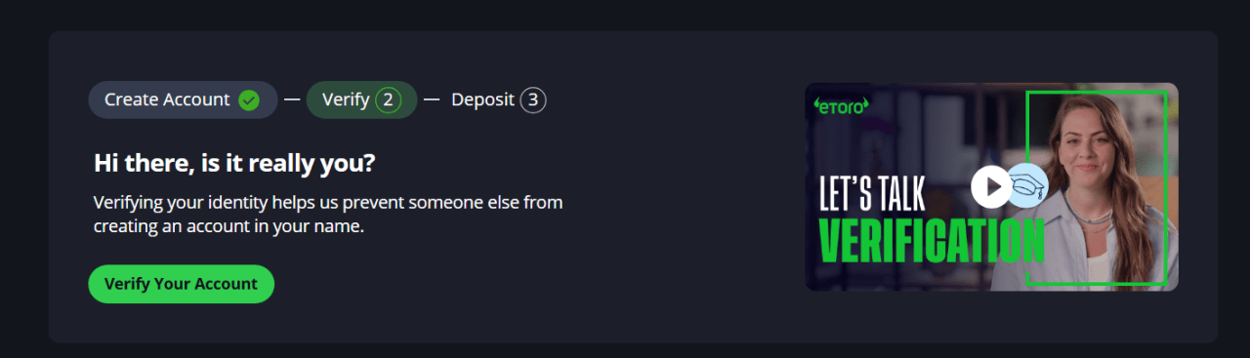This screenshot has height=358, width=1250.
Task: Click the green checkmark beside Create Account
Action: tap(249, 99)
